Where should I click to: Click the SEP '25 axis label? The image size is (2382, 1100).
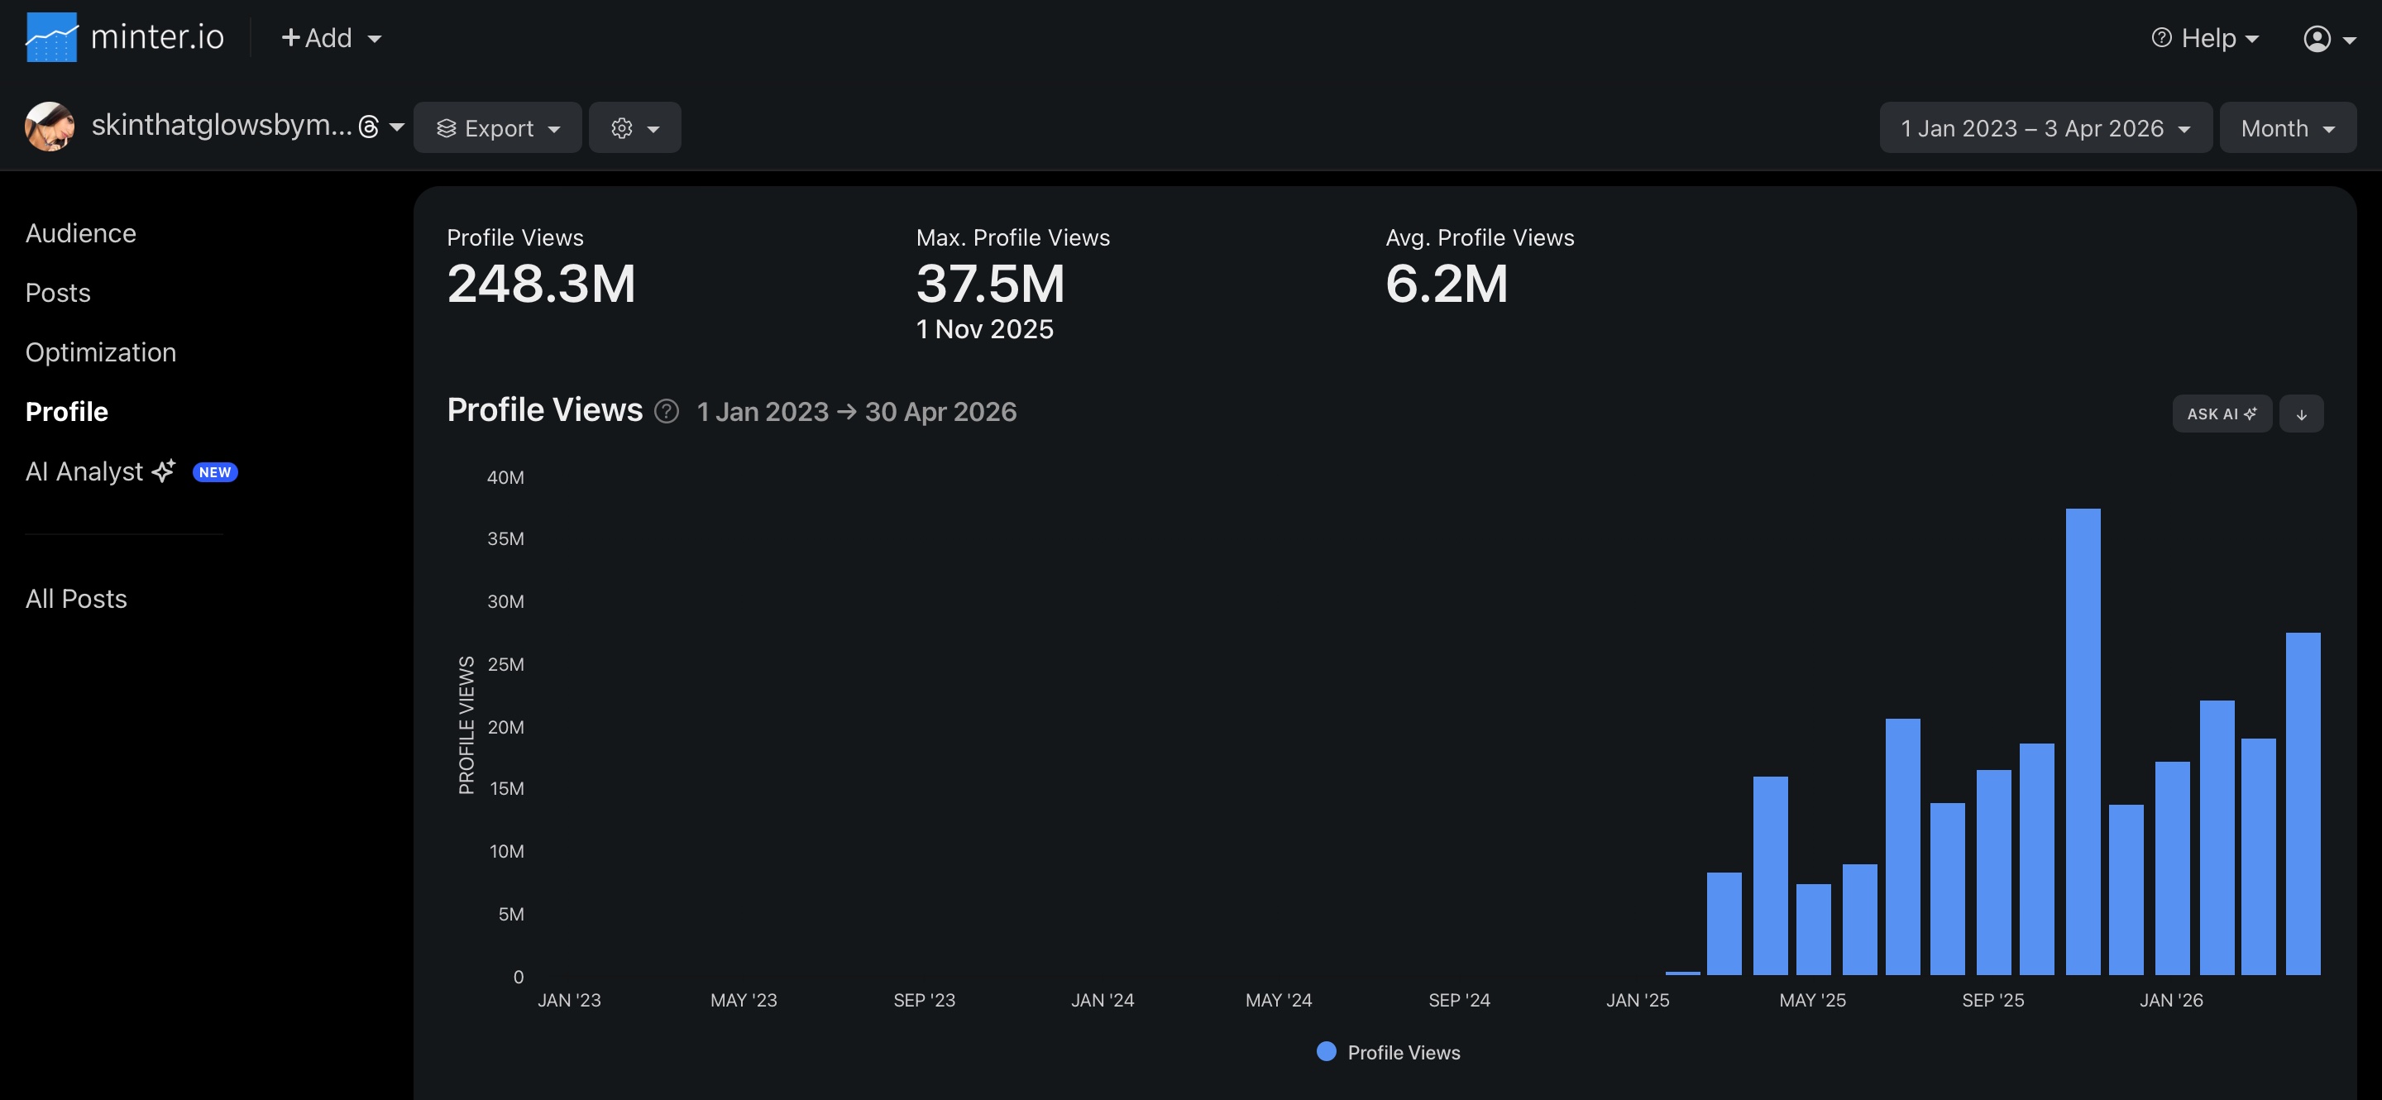pyautogui.click(x=1992, y=1000)
